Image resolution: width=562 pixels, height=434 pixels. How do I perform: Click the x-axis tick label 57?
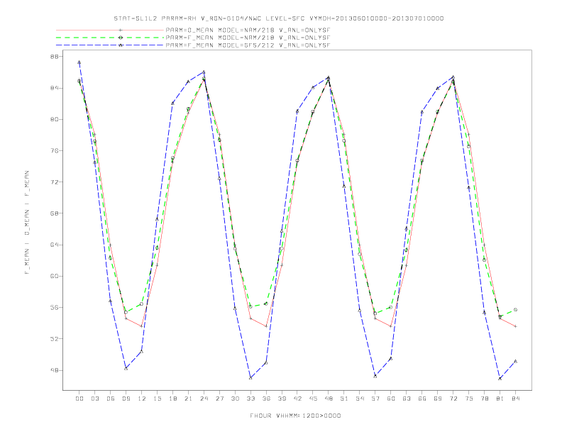[x=375, y=399]
